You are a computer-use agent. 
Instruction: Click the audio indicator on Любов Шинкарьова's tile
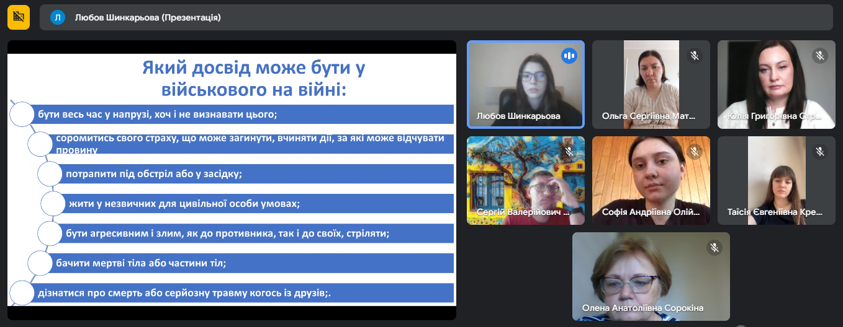click(x=568, y=56)
